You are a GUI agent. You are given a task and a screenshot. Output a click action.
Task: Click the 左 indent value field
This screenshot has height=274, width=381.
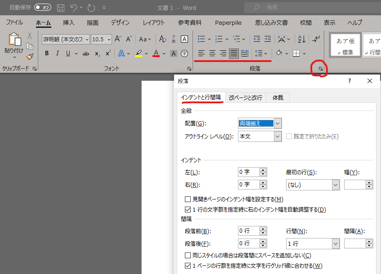pyautogui.click(x=249, y=172)
